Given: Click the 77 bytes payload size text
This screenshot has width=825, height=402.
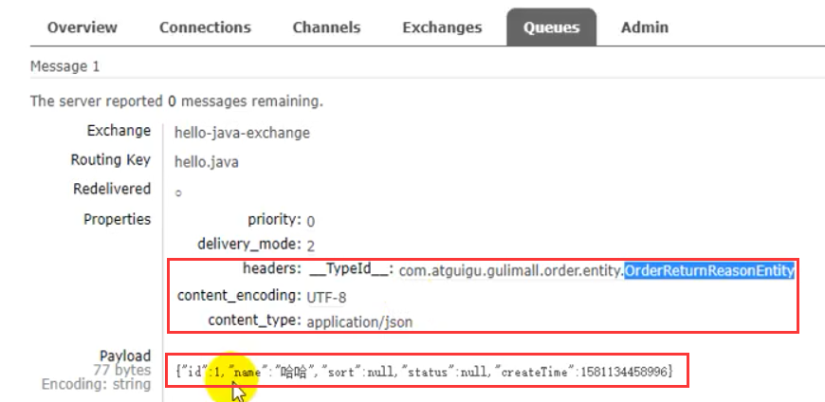Looking at the screenshot, I should click(121, 370).
